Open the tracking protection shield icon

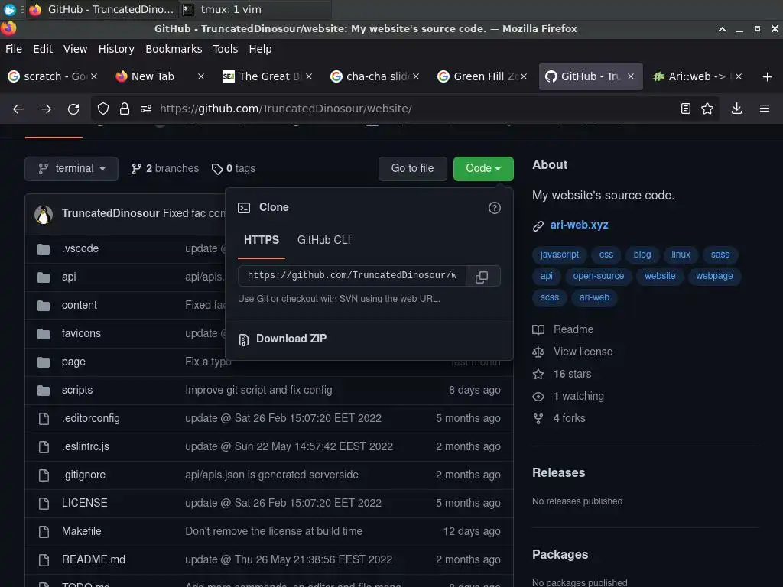click(103, 109)
